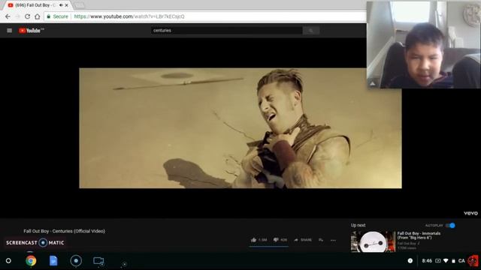This screenshot has height=270, width=481.
Task: Mute the tab via its speaker icon
Action: (x=61, y=5)
